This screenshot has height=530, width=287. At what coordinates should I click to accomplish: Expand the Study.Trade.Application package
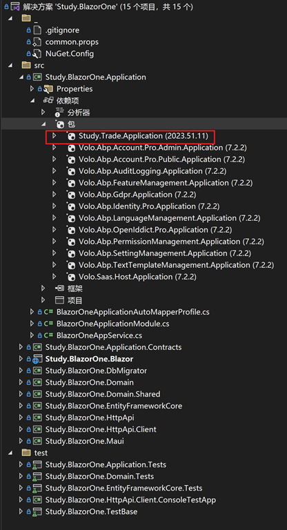[x=55, y=136]
